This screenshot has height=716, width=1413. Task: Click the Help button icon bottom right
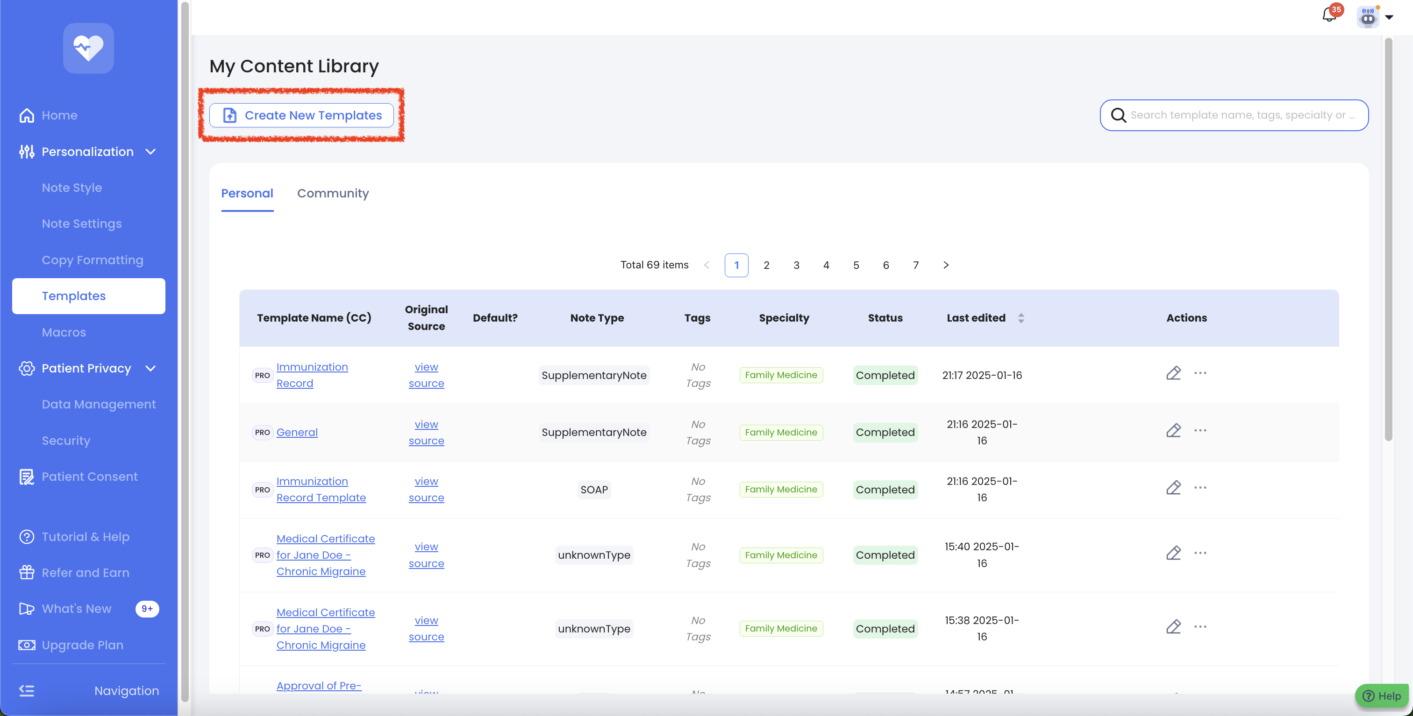(1369, 696)
